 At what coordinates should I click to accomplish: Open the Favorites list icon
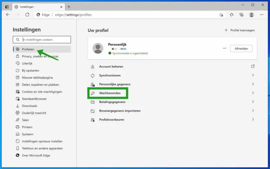click(232, 15)
